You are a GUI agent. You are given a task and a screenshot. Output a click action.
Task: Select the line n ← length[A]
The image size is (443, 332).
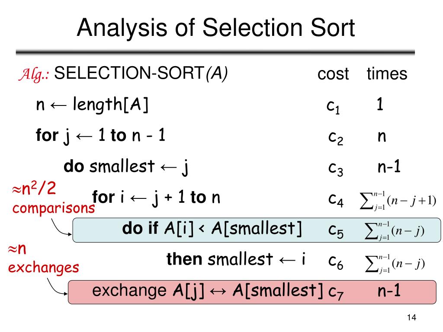tap(92, 105)
